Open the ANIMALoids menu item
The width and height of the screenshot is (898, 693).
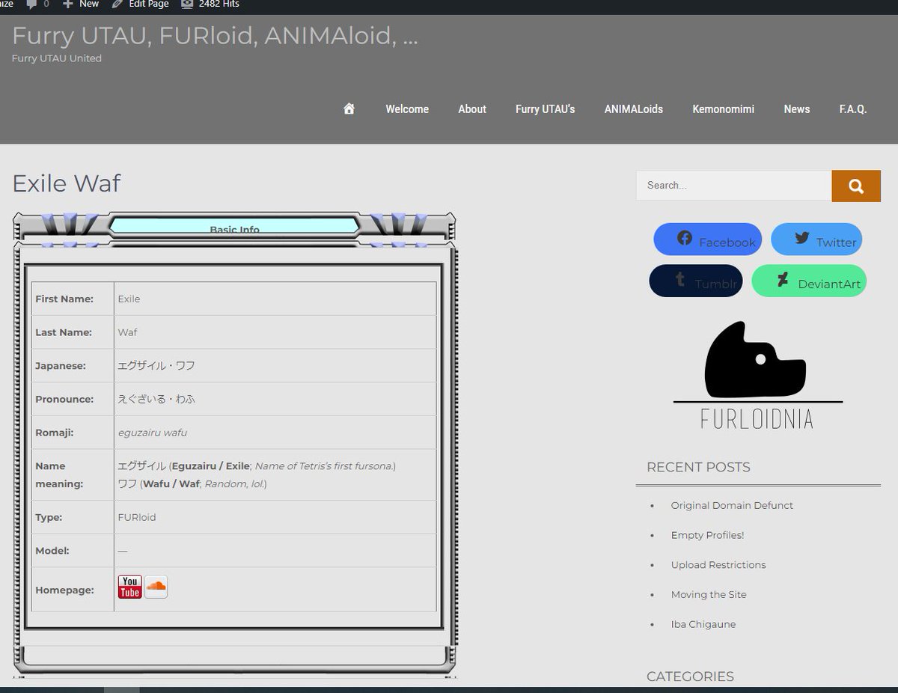[x=634, y=109]
